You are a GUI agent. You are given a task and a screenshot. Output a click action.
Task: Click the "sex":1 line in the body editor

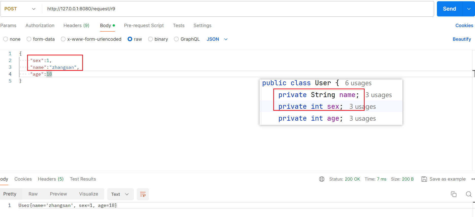tap(41, 60)
